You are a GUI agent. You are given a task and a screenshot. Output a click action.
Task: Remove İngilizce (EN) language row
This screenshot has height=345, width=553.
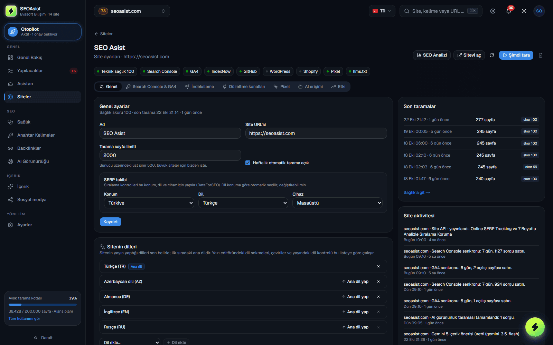pos(378,312)
